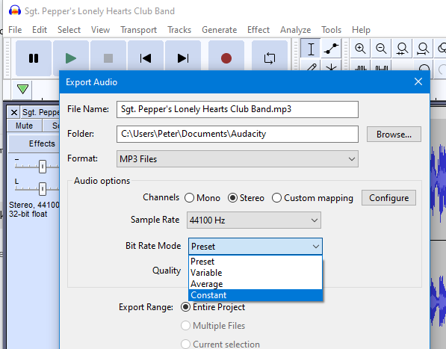This screenshot has height=349, width=446.
Task: Start recording with the red Record button
Action: [x=226, y=58]
